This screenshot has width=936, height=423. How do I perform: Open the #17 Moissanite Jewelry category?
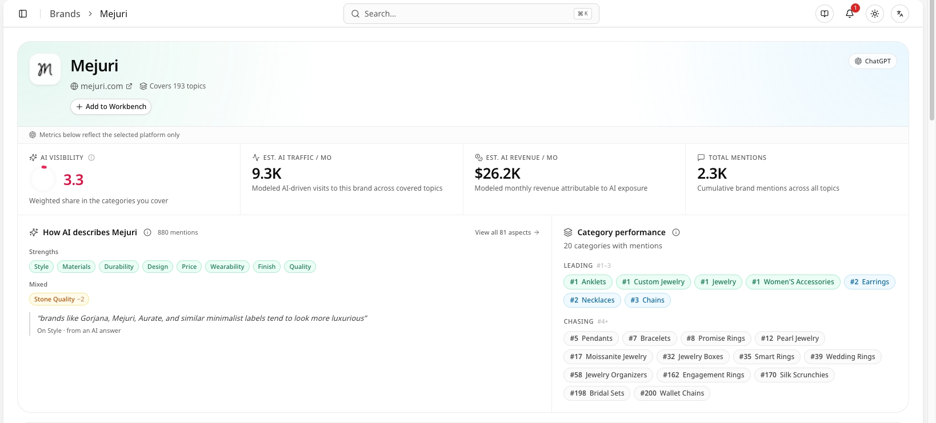[608, 357]
